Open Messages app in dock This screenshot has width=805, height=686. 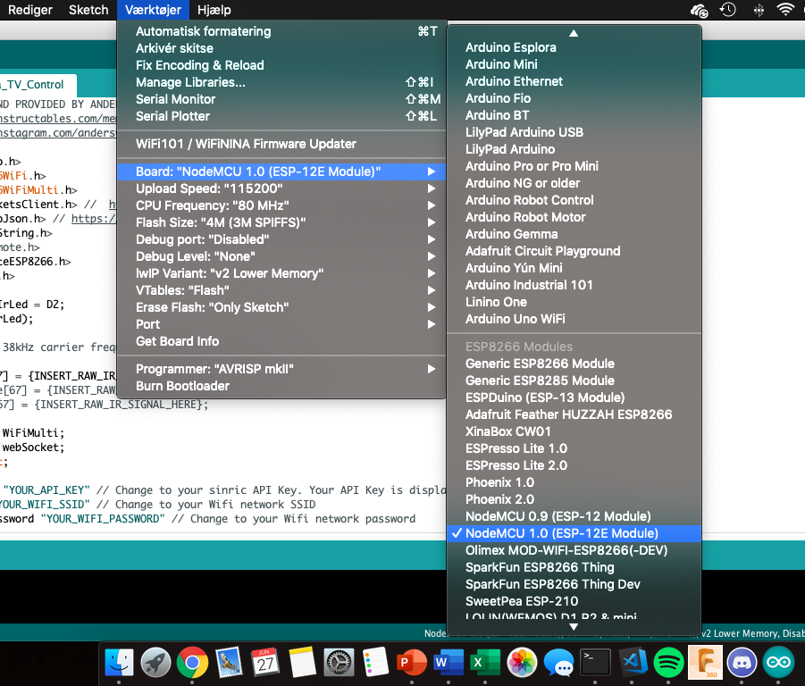[x=558, y=663]
